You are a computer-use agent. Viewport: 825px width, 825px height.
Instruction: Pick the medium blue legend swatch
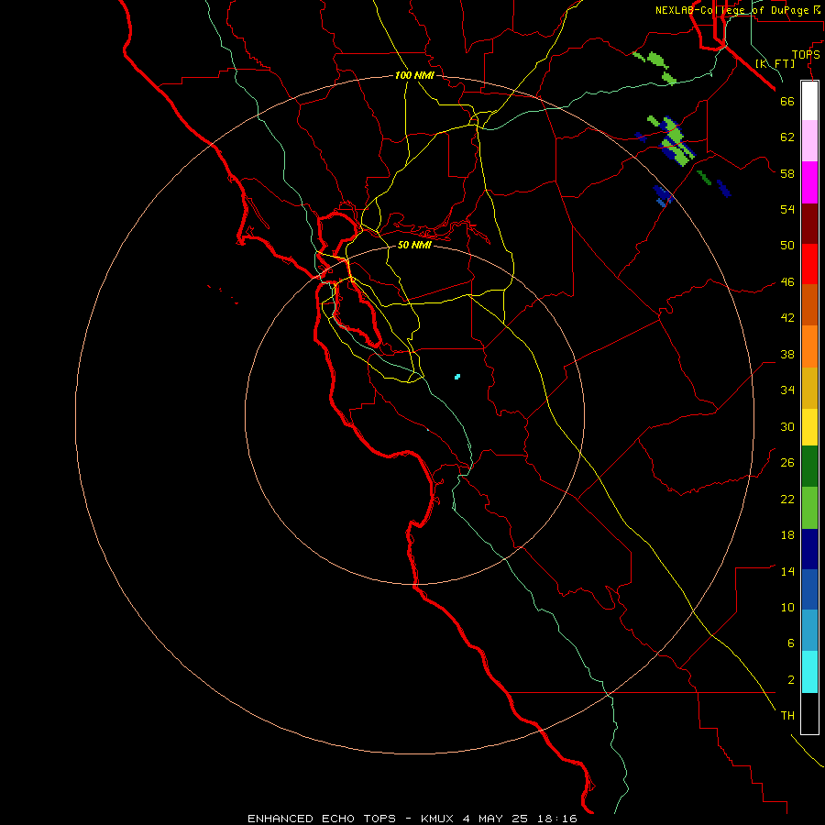809,589
